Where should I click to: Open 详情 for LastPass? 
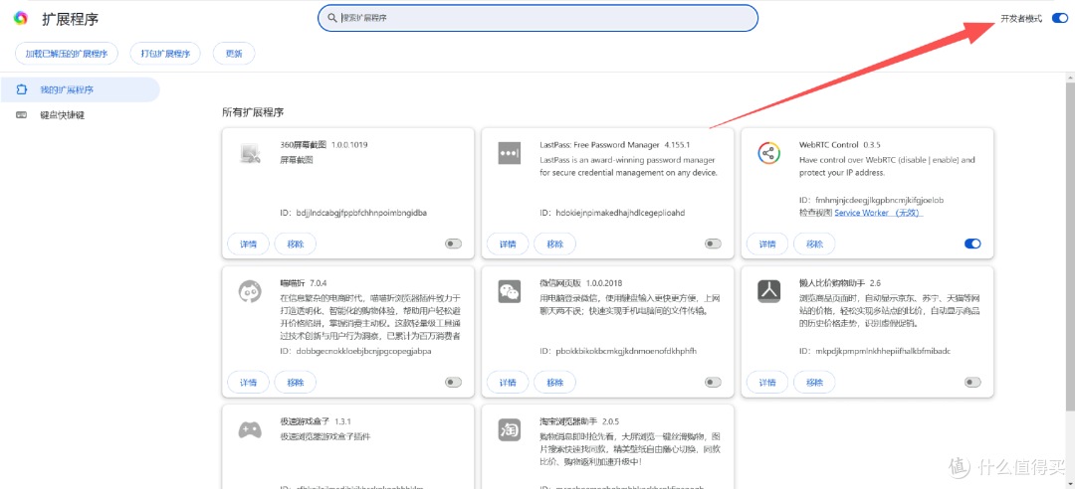(508, 244)
